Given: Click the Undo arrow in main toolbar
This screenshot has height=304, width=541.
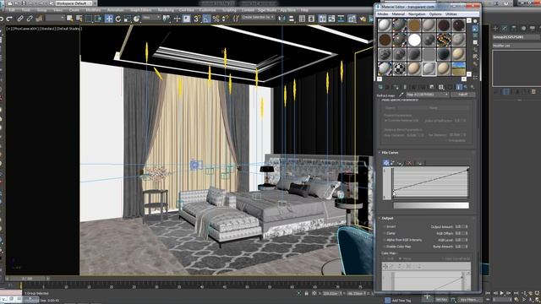Looking at the screenshot, I should 2,19.
